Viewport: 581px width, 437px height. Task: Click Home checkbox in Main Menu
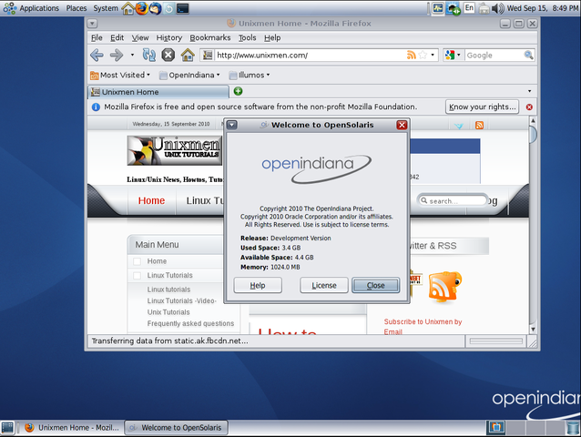137,261
